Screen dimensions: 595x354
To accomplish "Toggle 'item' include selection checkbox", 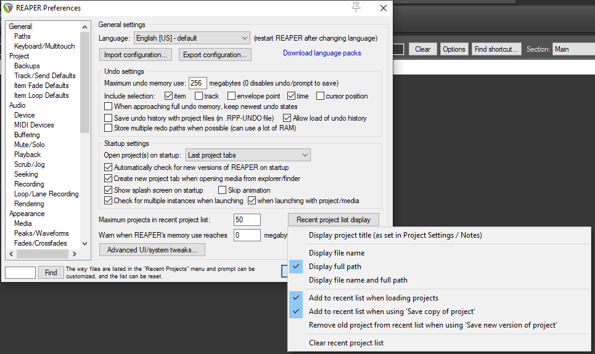I will click(169, 96).
